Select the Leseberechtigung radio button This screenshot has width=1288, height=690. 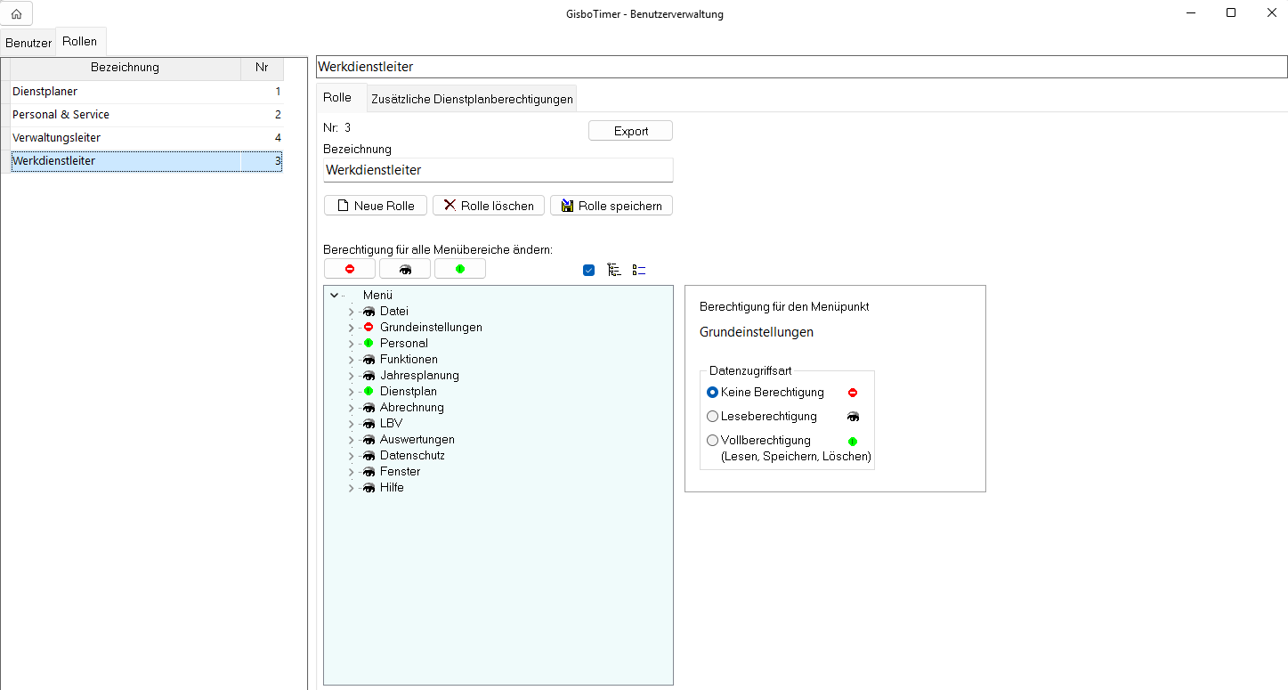[x=712, y=416]
